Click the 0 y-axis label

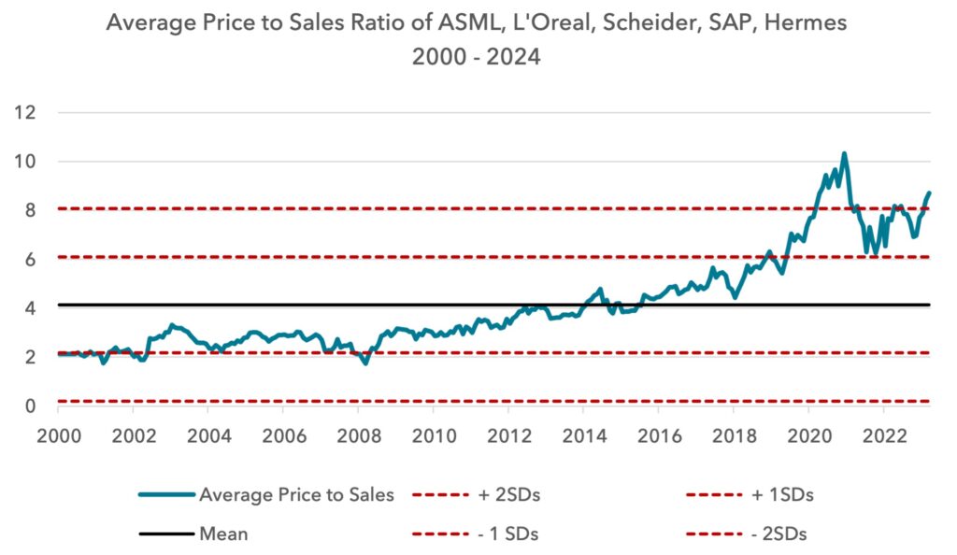click(31, 406)
